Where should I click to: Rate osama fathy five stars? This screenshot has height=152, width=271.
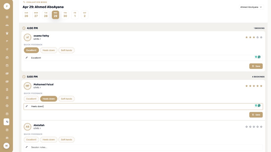(261, 37)
